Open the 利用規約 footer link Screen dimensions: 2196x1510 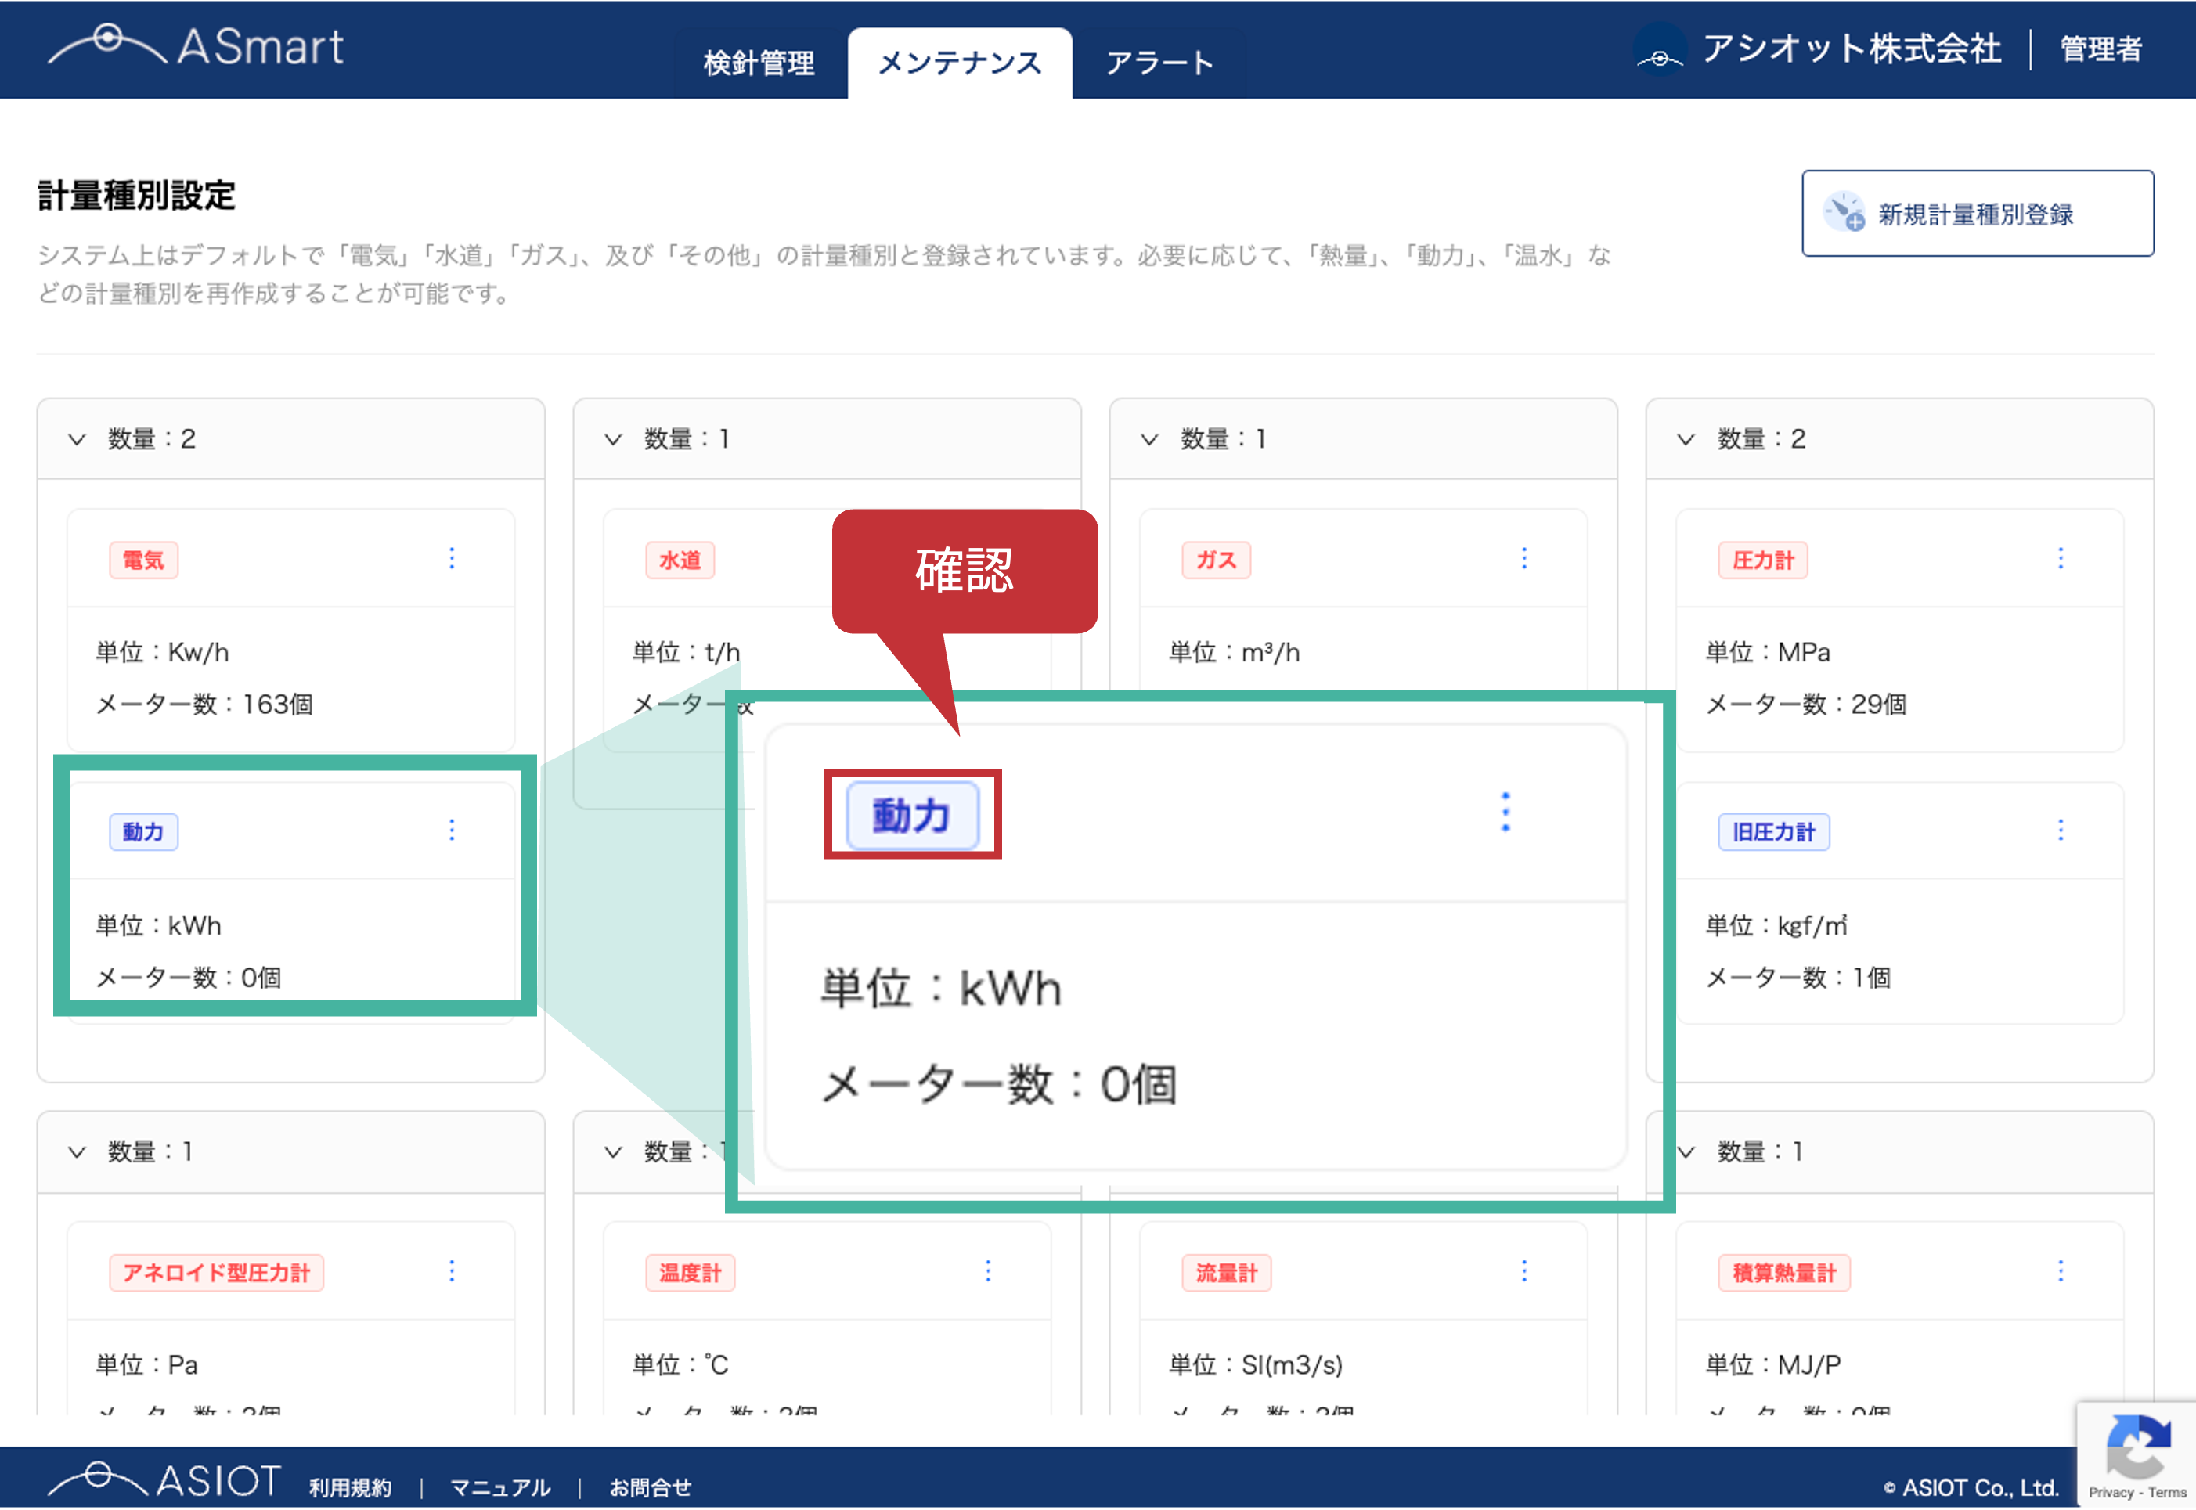pyautogui.click(x=350, y=1487)
